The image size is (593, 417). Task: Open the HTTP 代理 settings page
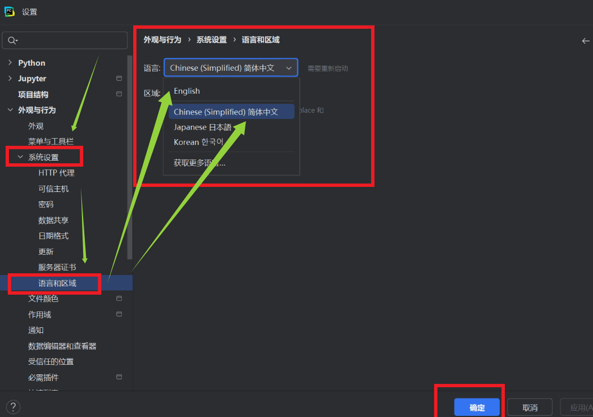click(56, 173)
